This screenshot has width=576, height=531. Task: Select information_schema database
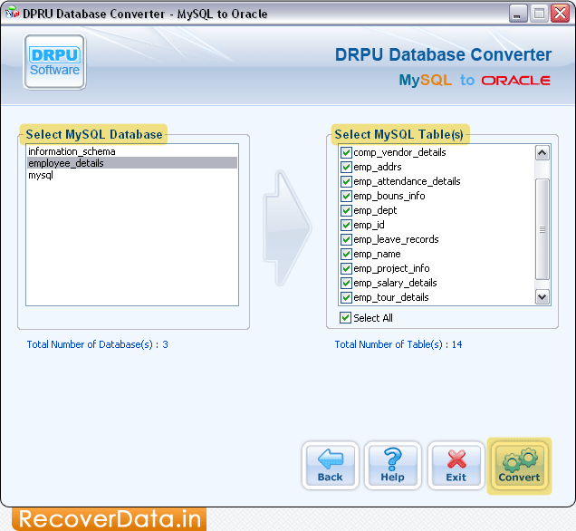(132, 151)
